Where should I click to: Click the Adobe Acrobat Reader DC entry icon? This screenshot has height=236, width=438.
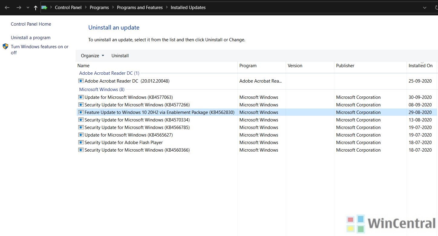[81, 81]
